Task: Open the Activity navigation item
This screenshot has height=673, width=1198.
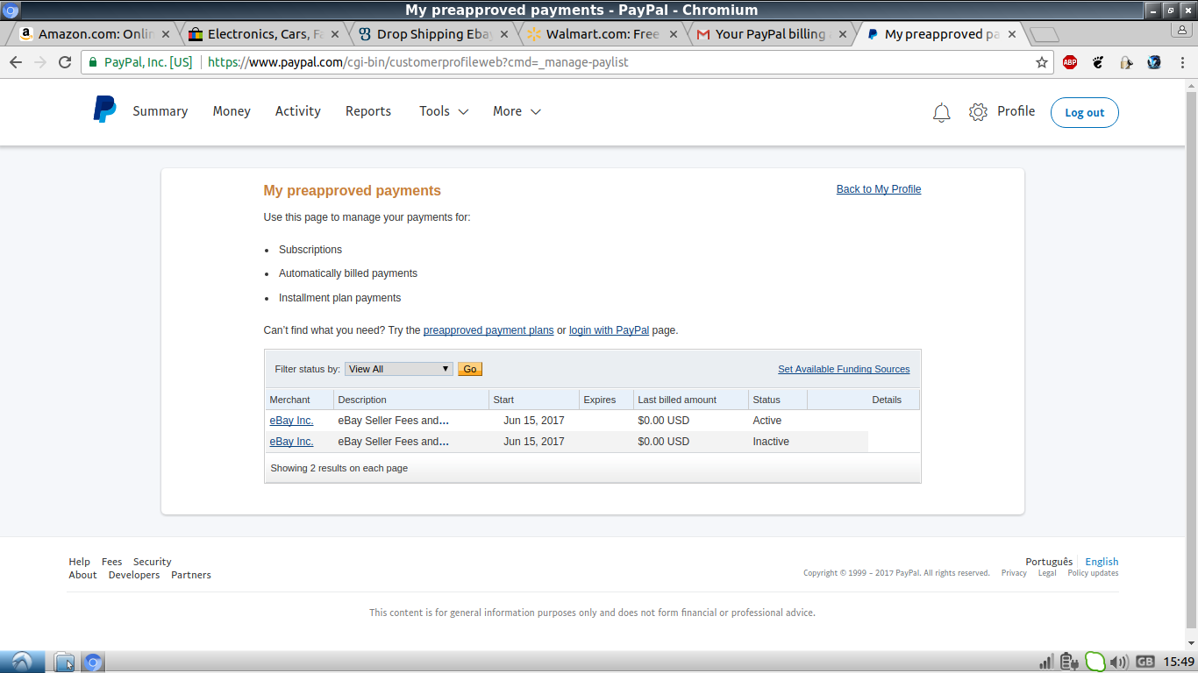Action: tap(298, 111)
